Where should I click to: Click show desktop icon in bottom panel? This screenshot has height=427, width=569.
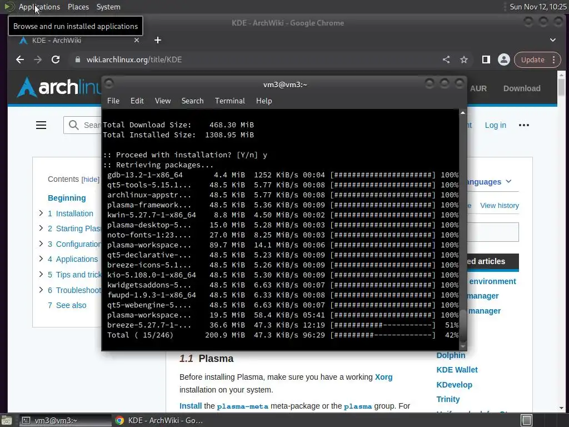(x=7, y=420)
